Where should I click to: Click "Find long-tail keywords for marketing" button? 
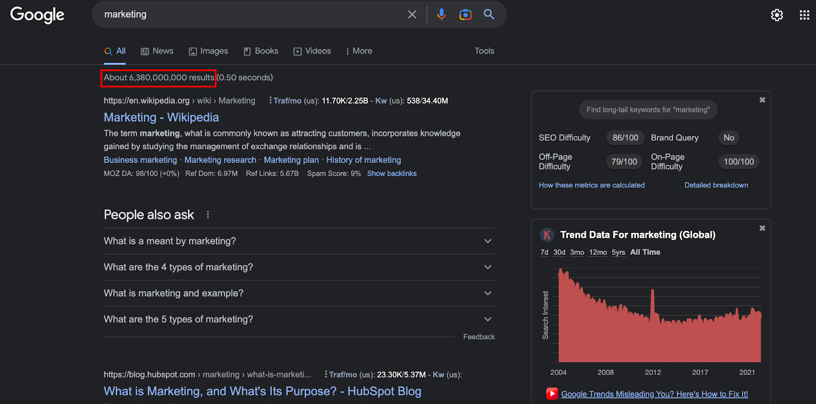click(x=648, y=110)
